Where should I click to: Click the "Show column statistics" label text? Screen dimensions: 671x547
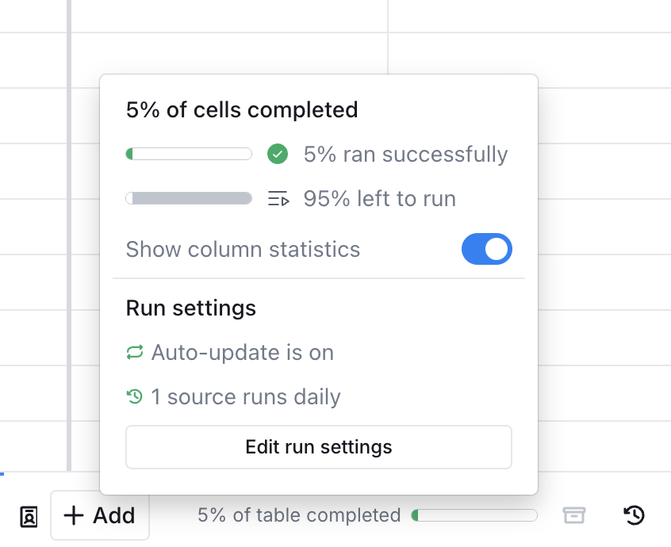click(243, 249)
